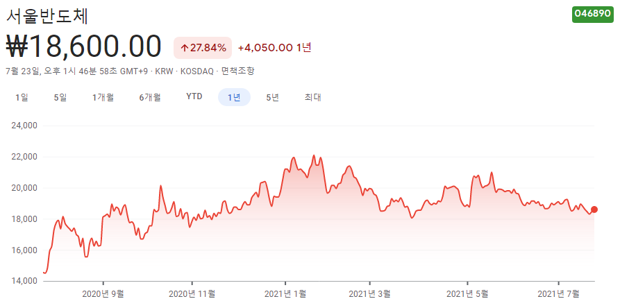620x308 pixels.
Task: Click the 2021년 7월 axis label
Action: [x=558, y=293]
